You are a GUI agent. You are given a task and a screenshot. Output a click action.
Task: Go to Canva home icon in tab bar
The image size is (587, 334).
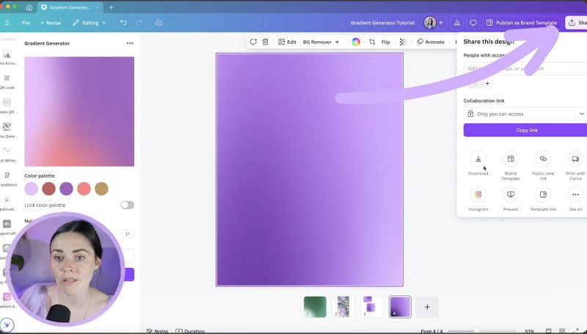(29, 7)
